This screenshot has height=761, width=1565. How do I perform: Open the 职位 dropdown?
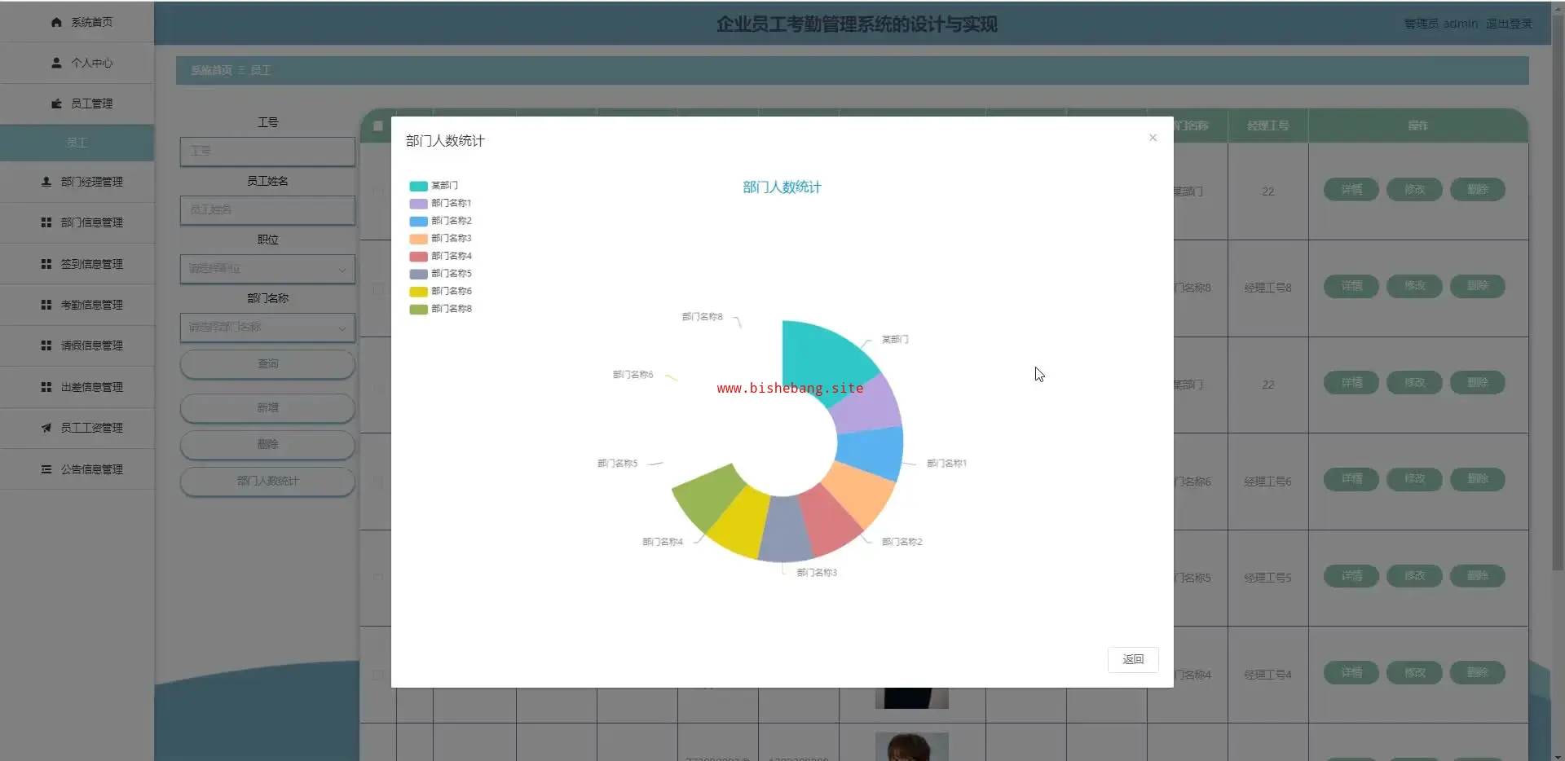[x=267, y=269]
